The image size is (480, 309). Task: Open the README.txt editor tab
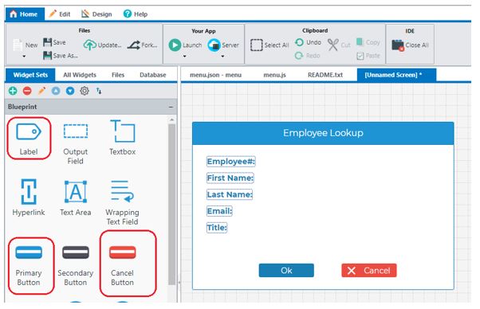point(325,75)
